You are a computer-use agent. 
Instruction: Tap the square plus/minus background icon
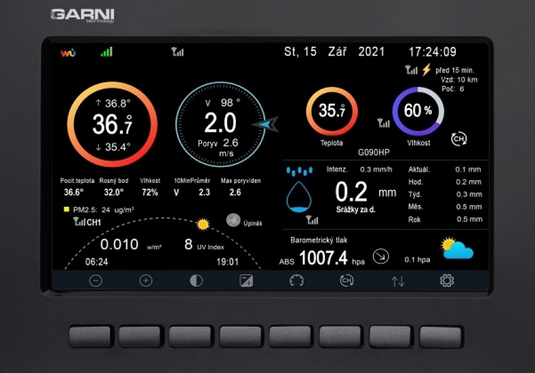[x=247, y=281]
